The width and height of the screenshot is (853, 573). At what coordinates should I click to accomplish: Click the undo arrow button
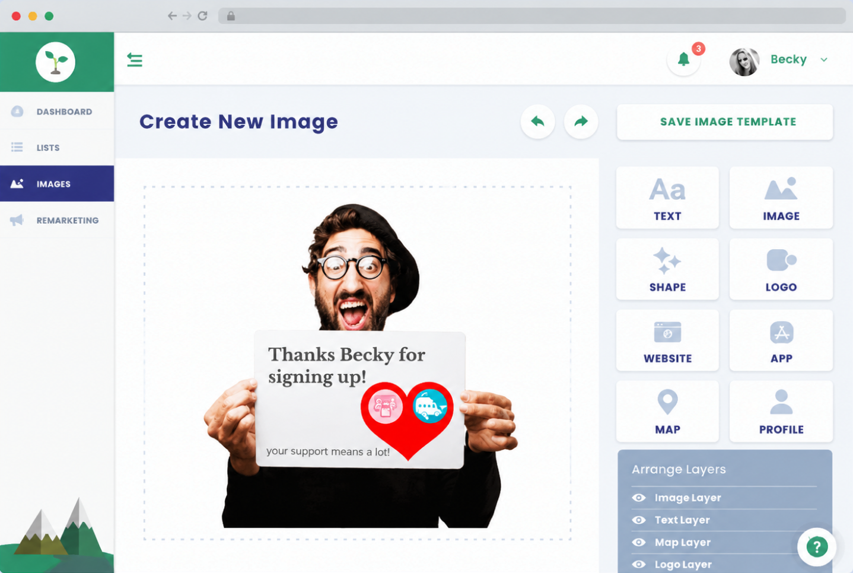(537, 122)
